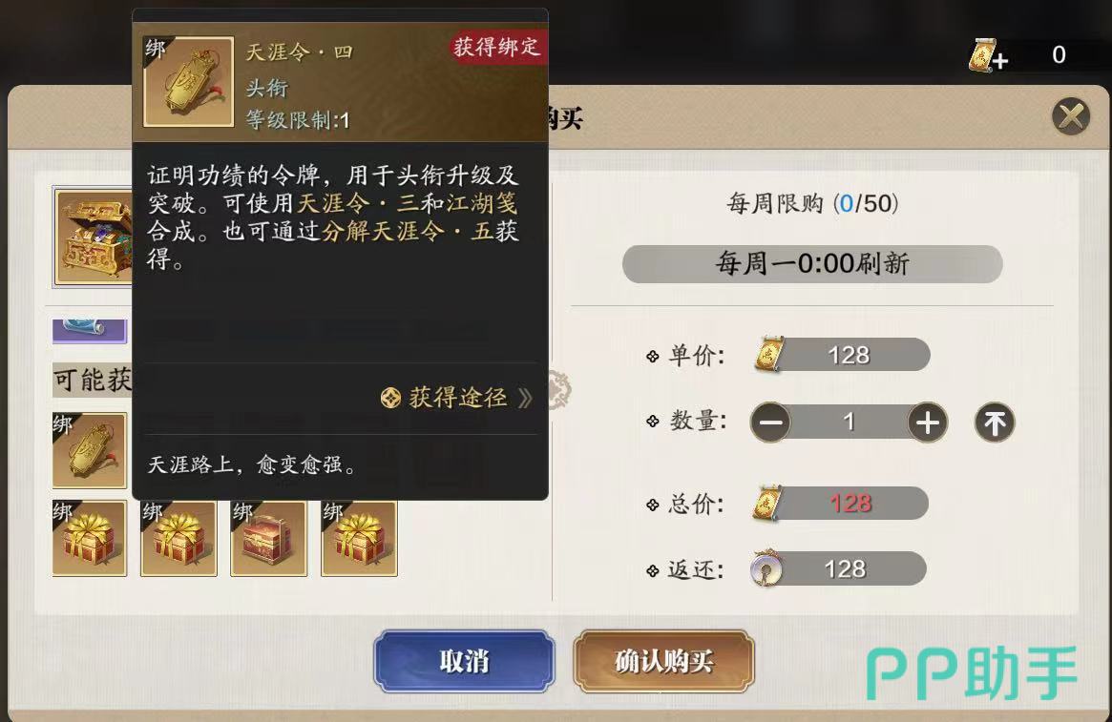Select the golden treasure chest item icon
Viewport: 1112px width, 722px height.
[93, 237]
